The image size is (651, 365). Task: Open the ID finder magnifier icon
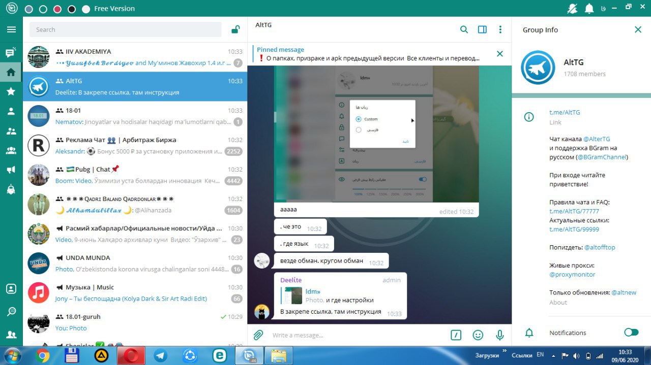(x=11, y=311)
